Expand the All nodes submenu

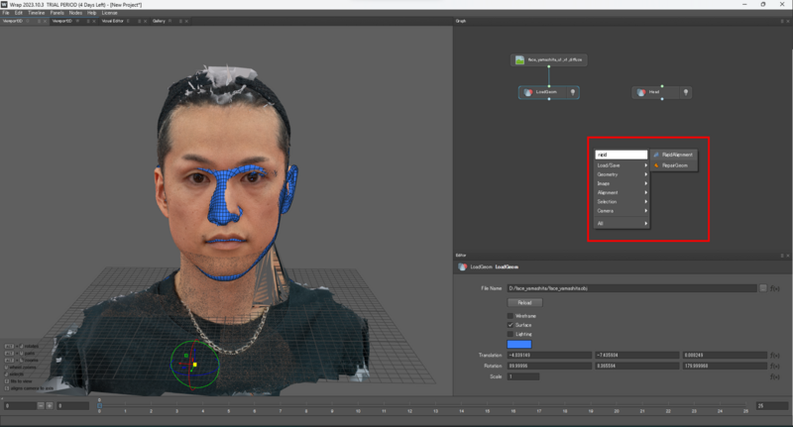click(x=623, y=223)
